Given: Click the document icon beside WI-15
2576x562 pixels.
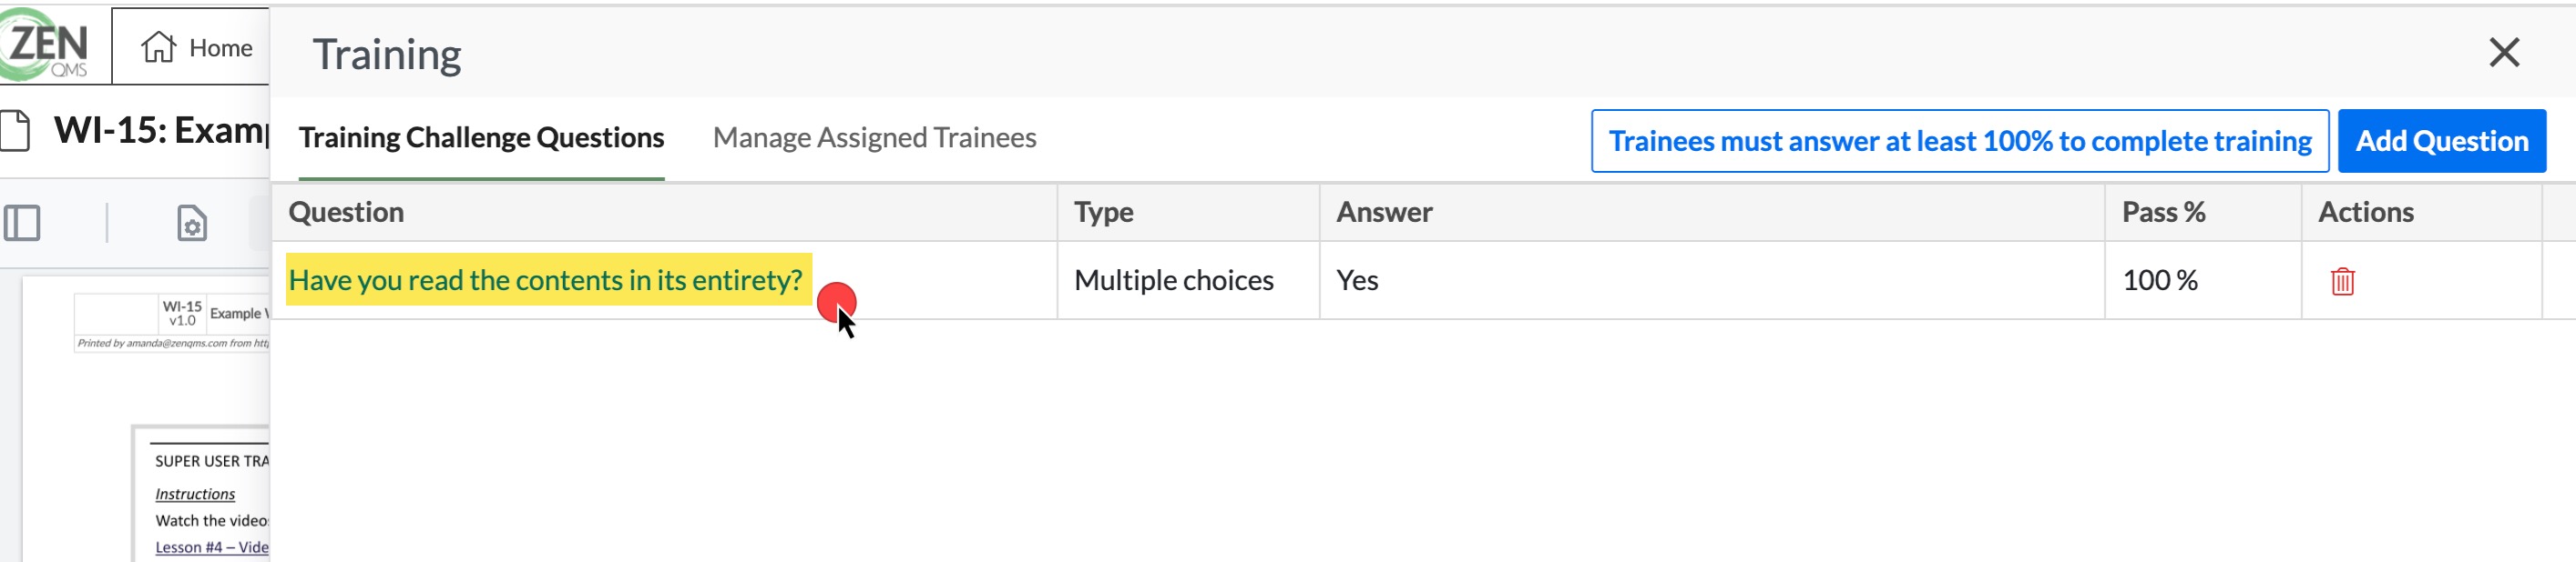Looking at the screenshot, I should (15, 131).
